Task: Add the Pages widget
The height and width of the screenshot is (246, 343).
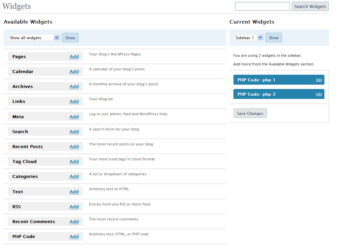Action: pyautogui.click(x=74, y=57)
